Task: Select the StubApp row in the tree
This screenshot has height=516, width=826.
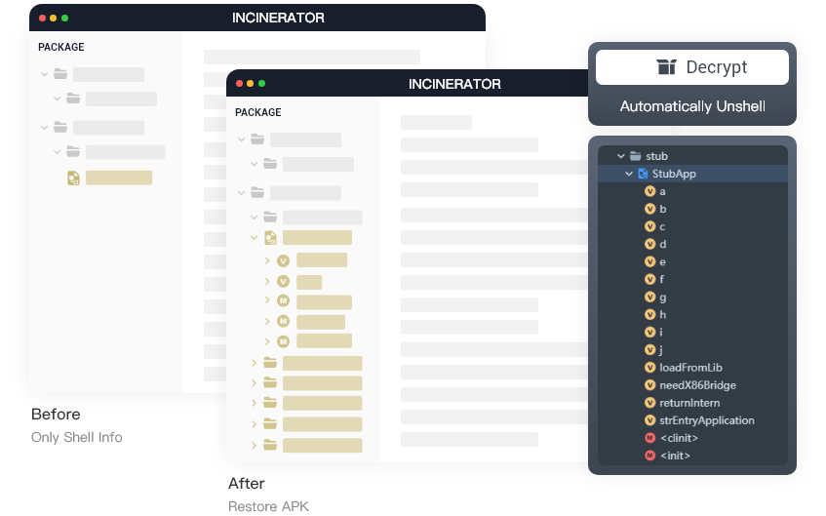Action: (x=692, y=174)
